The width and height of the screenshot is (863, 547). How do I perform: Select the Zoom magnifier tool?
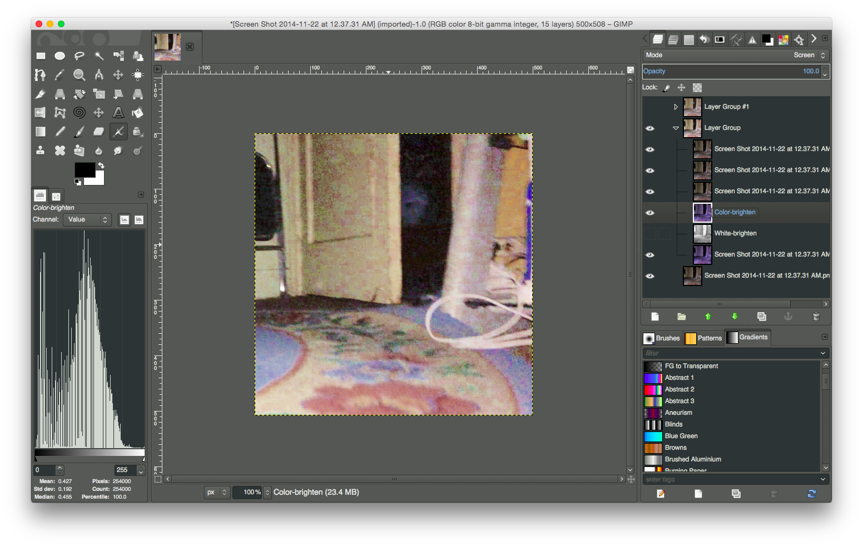click(x=80, y=74)
